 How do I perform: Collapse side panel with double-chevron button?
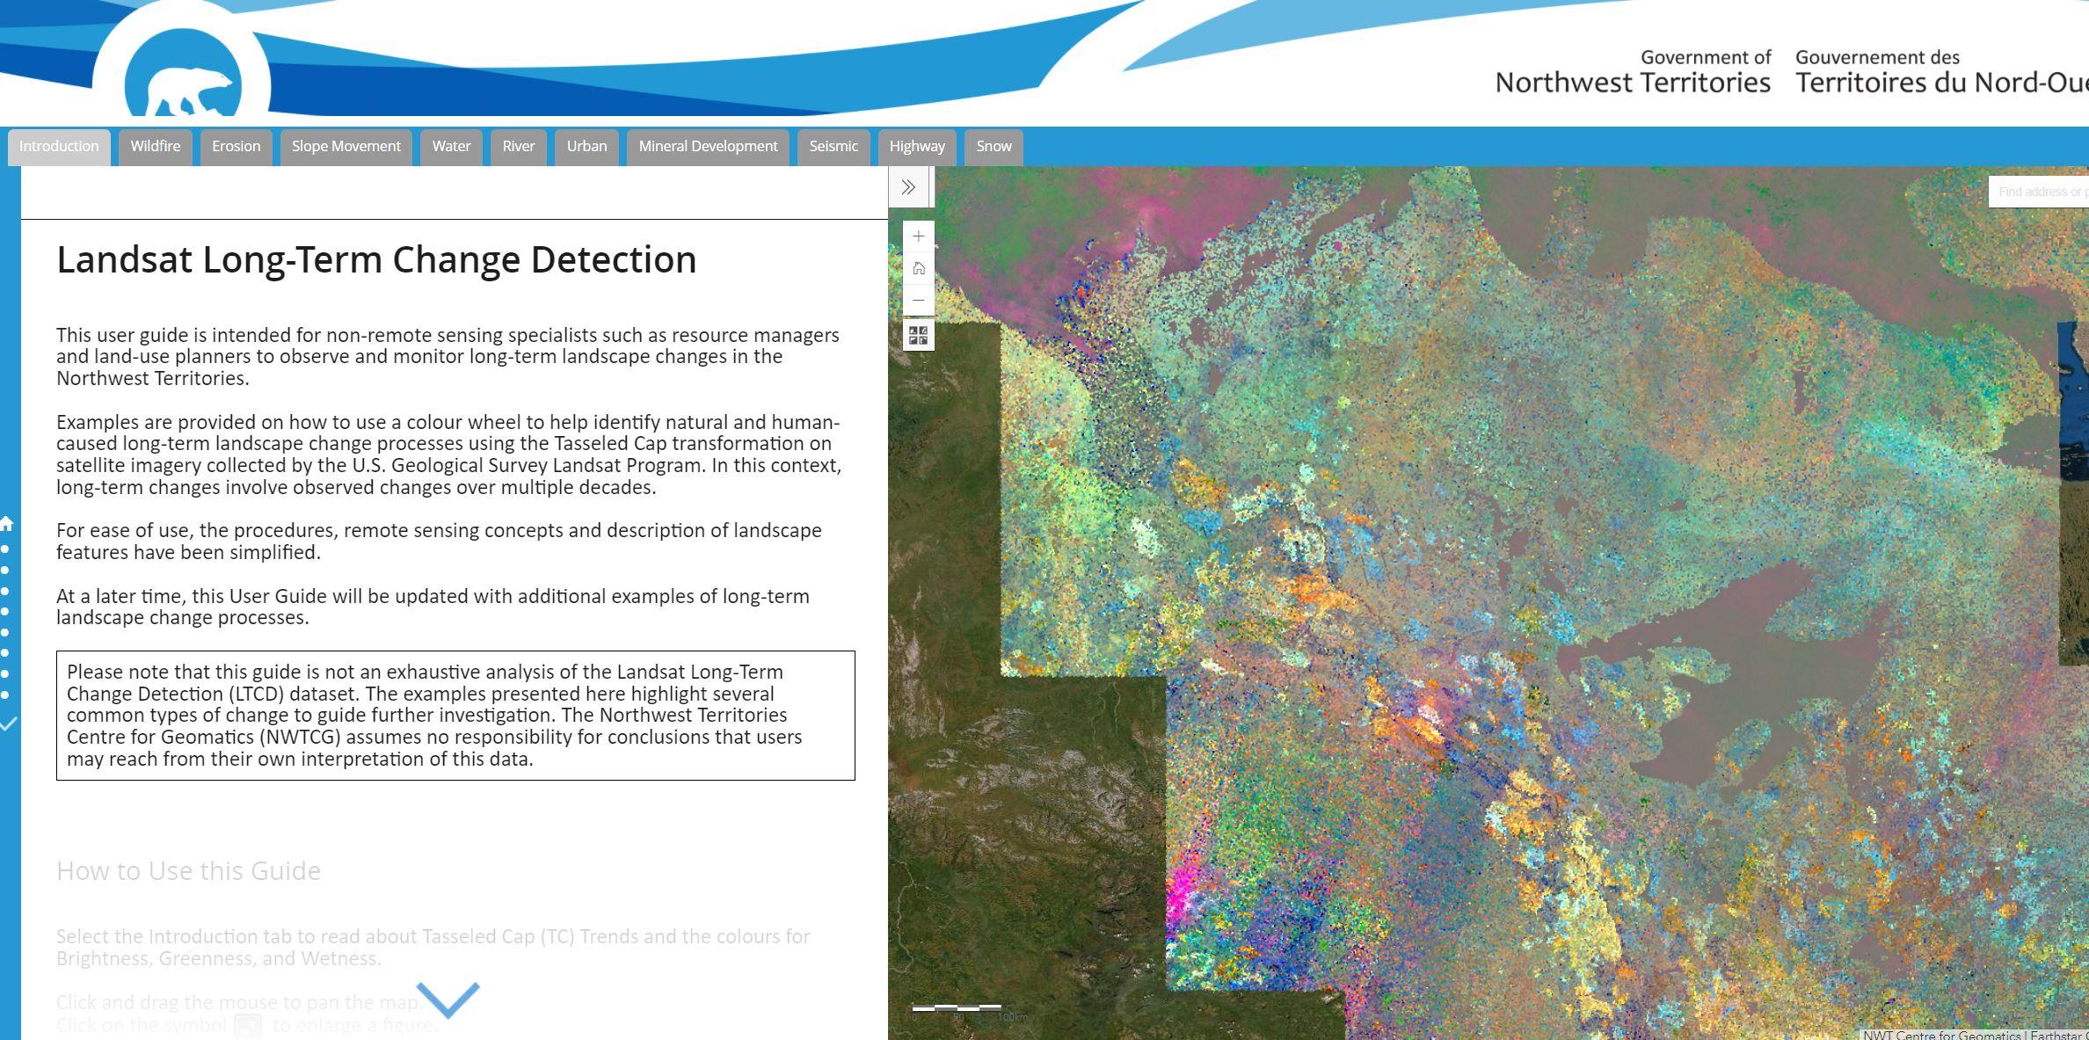(x=908, y=187)
